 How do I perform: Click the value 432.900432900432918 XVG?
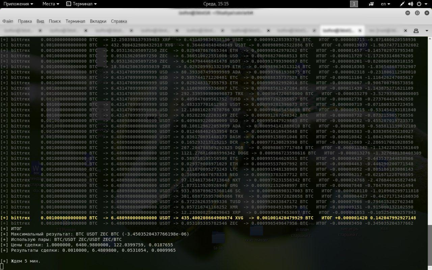[x=142, y=45]
